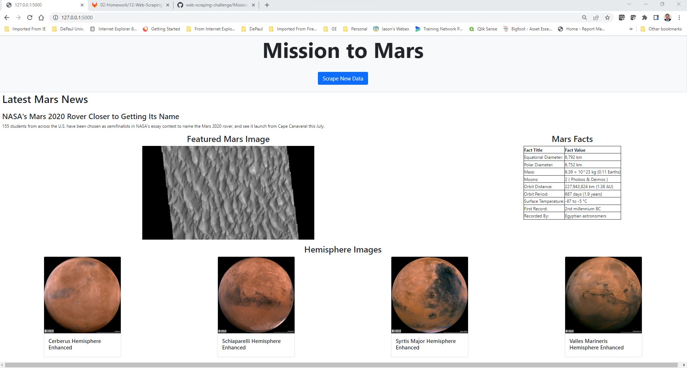This screenshot has height=368, width=687.
Task: Click the Cerberus Hemisphere image thumbnail
Action: pos(82,295)
